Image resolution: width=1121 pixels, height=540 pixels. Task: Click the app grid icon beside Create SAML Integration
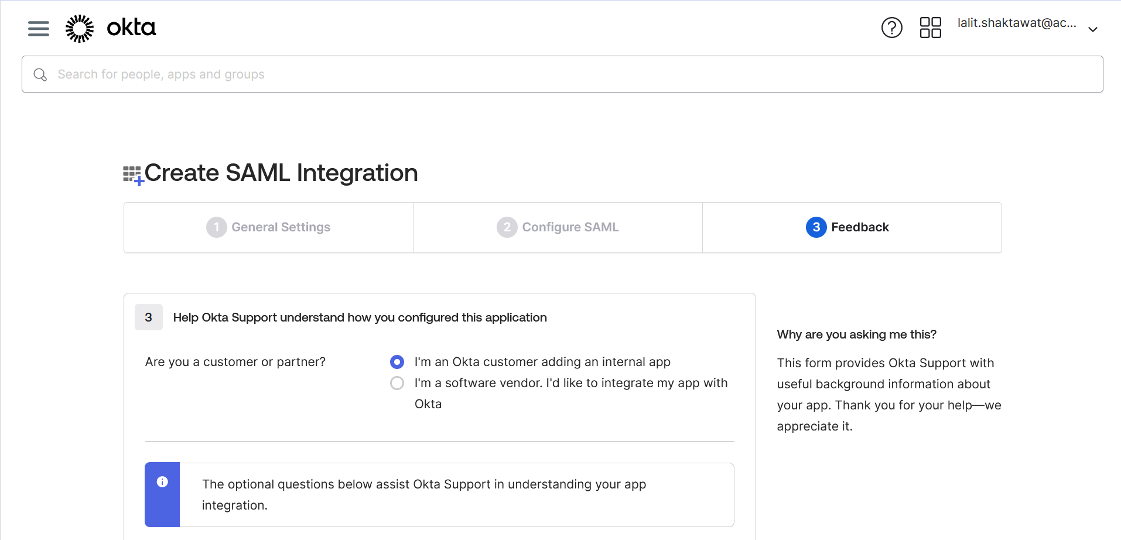coord(133,175)
